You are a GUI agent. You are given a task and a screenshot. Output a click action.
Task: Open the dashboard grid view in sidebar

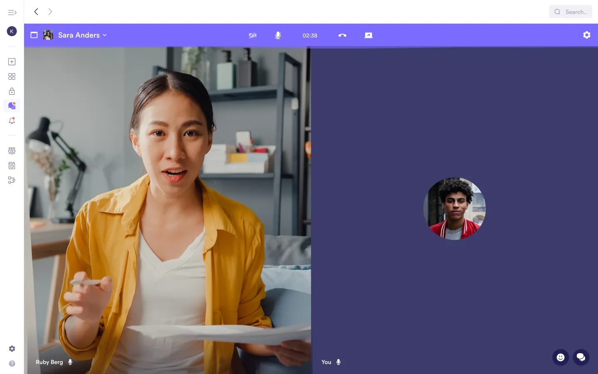coord(12,76)
